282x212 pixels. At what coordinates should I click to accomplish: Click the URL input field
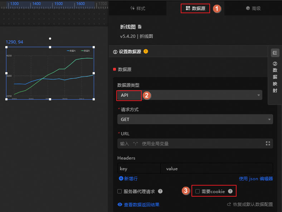click(195, 143)
